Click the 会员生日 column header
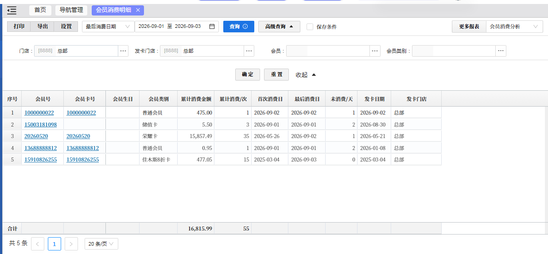 [x=123, y=99]
